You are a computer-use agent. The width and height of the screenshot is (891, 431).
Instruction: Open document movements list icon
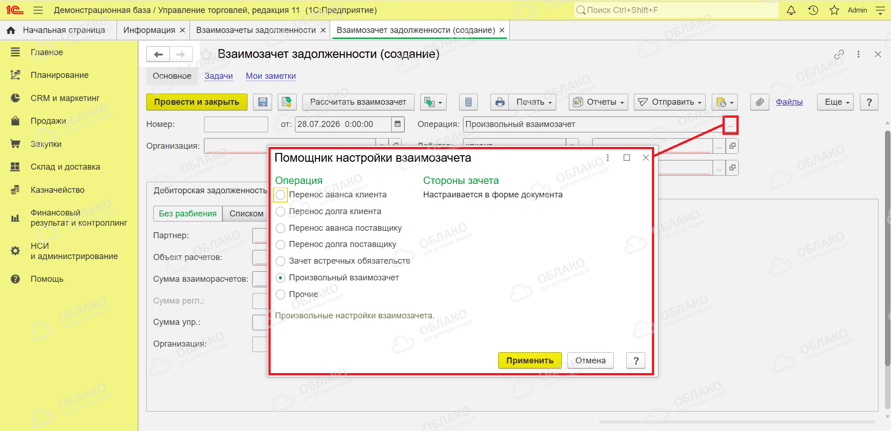pyautogui.click(x=468, y=102)
